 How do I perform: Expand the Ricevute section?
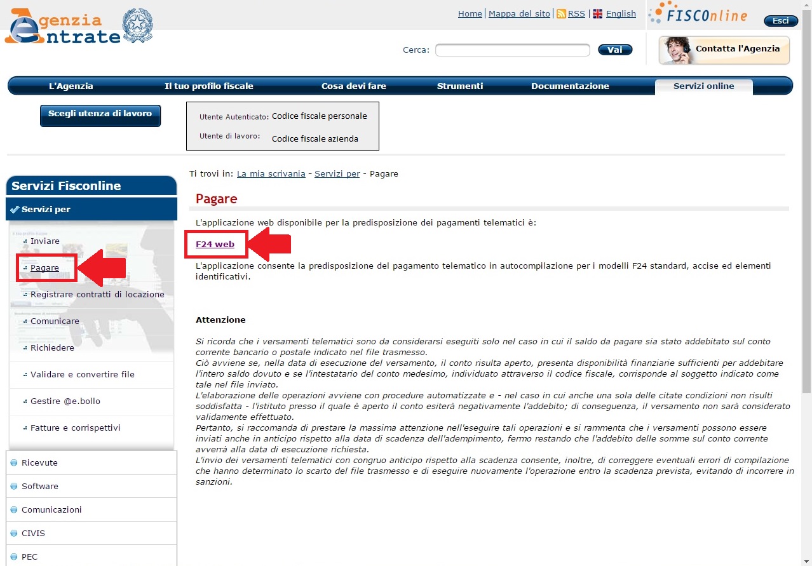coord(91,462)
